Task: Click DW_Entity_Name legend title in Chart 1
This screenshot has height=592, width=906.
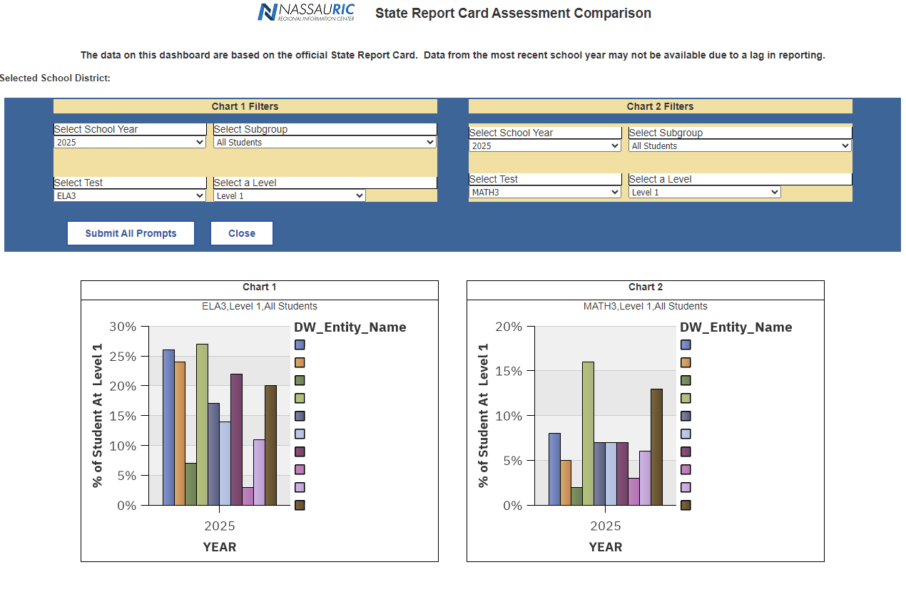Action: [350, 327]
